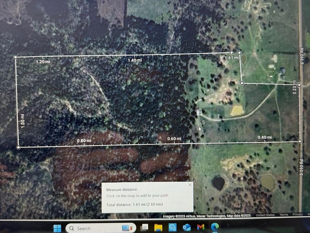Open Gmail from the taskbar
310x233 pixels.
point(201,227)
